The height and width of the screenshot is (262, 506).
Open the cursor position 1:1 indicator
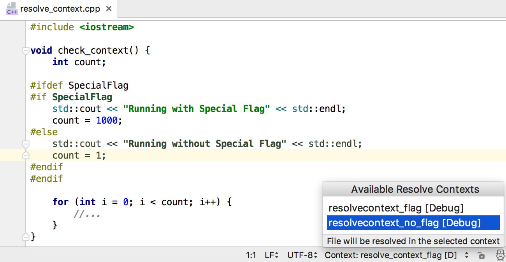coord(251,255)
